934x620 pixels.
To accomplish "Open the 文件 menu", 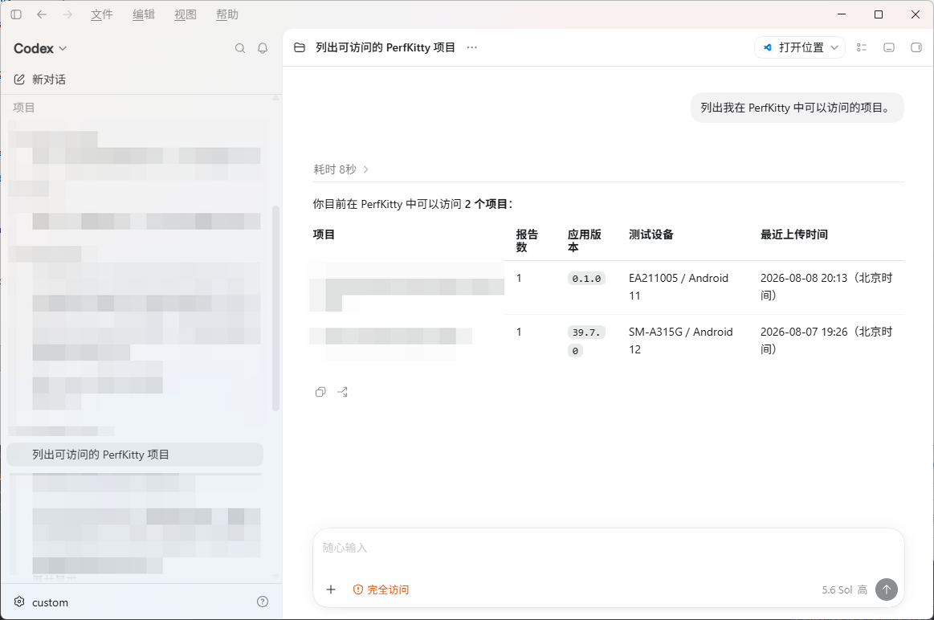I will click(101, 14).
